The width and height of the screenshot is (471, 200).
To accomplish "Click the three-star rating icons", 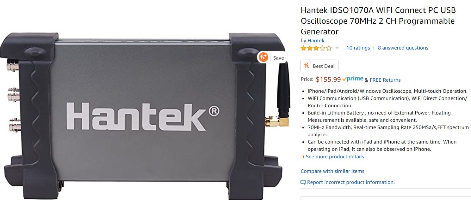I will (316, 48).
